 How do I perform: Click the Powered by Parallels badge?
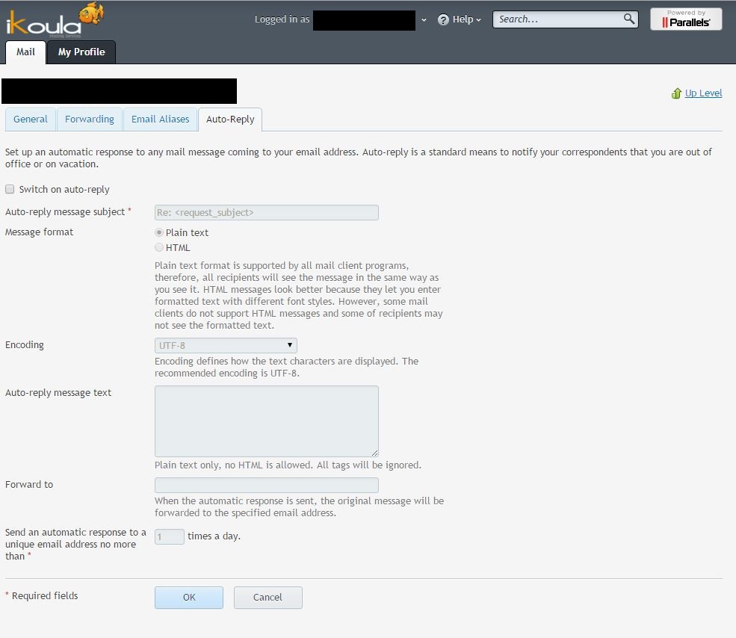[685, 19]
